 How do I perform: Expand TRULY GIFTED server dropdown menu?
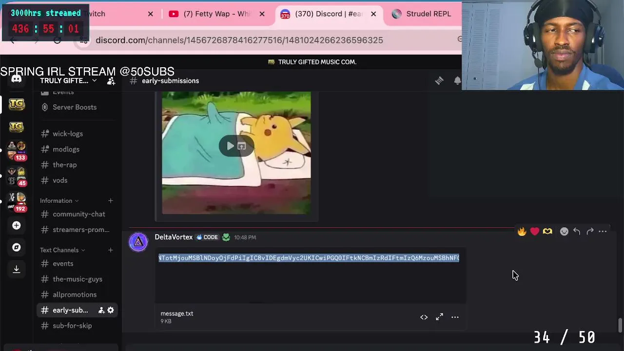coord(68,81)
